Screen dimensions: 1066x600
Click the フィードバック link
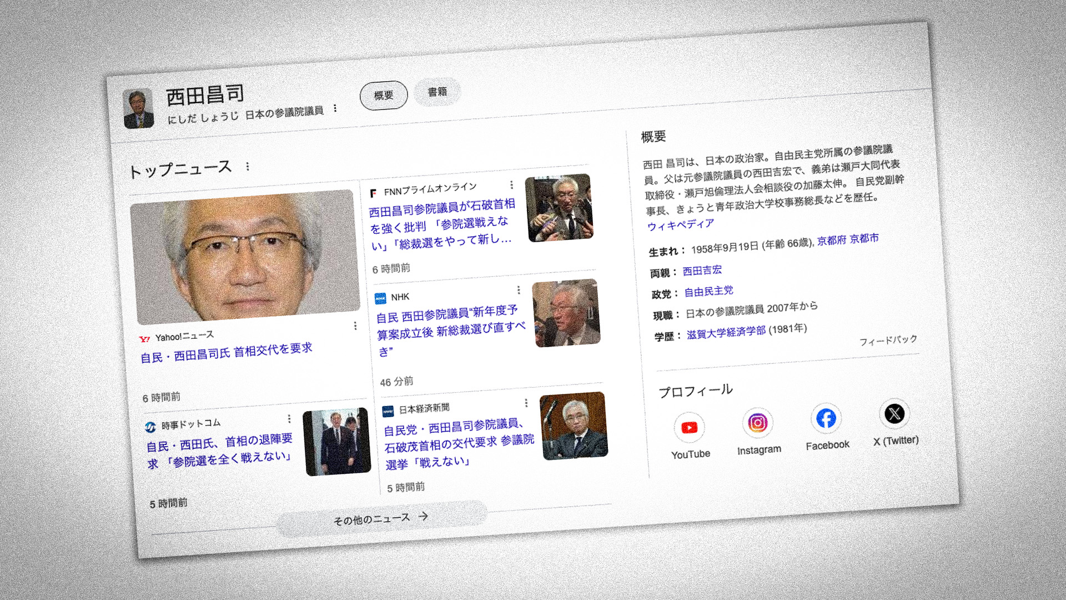point(888,340)
